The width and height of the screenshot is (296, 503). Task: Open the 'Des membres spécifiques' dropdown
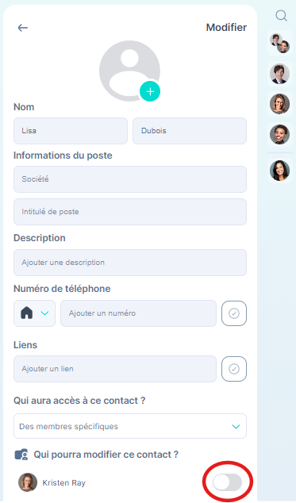pyautogui.click(x=130, y=426)
